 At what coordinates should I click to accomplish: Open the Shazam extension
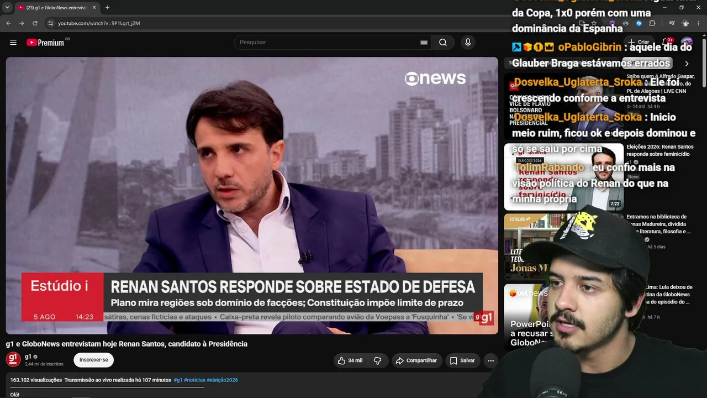(639, 23)
